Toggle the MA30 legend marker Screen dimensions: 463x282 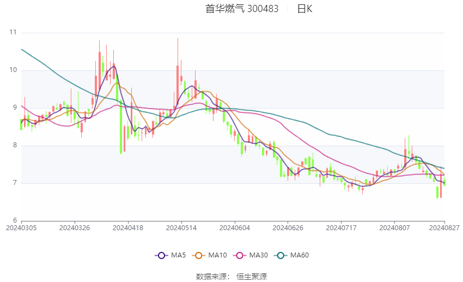[x=240, y=255]
